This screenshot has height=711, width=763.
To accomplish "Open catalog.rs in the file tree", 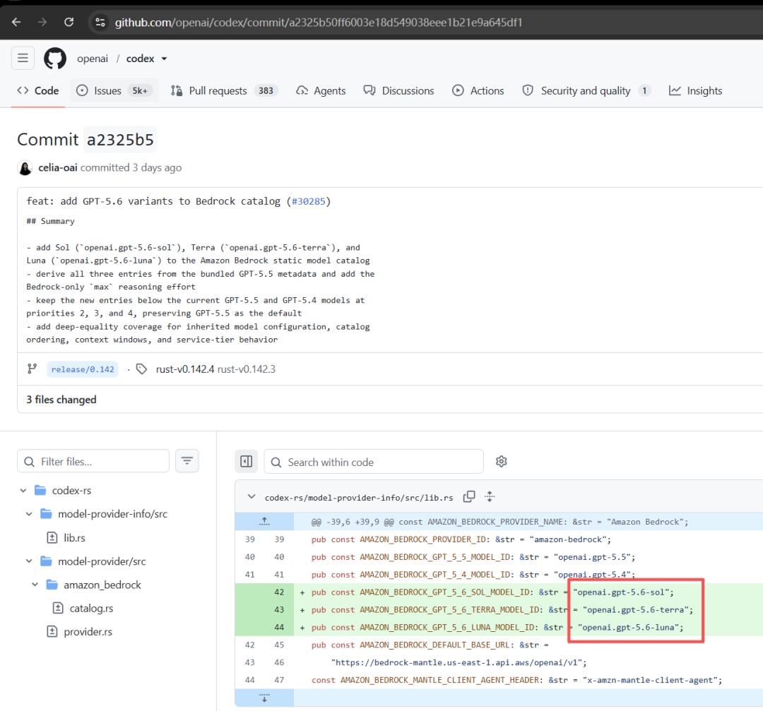I will (91, 609).
